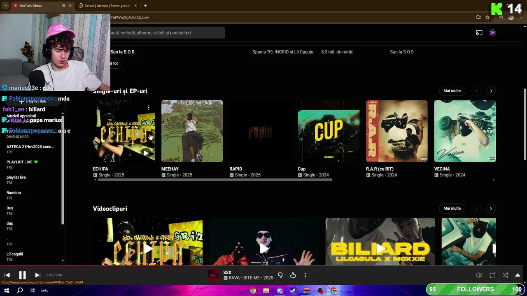Open a new browser tab

point(145,6)
